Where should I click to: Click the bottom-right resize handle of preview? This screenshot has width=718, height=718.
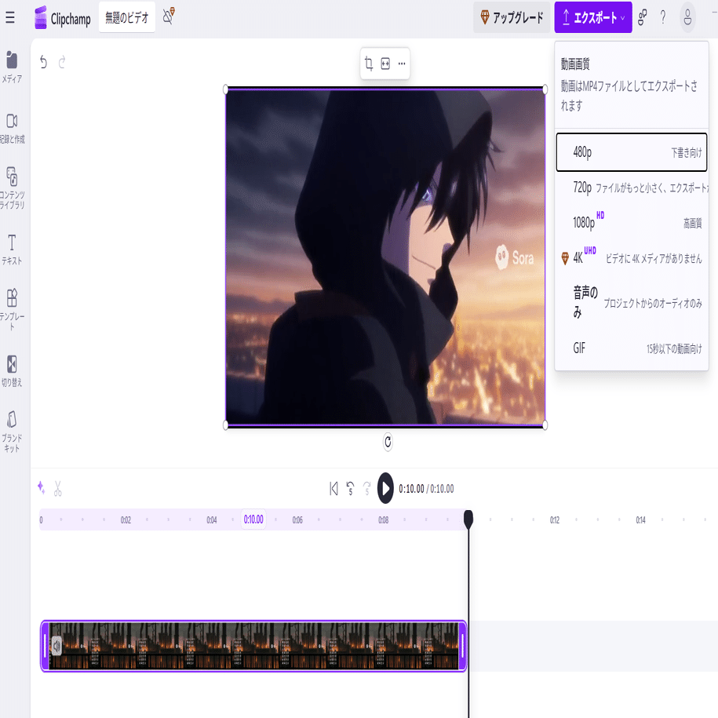[x=545, y=425]
